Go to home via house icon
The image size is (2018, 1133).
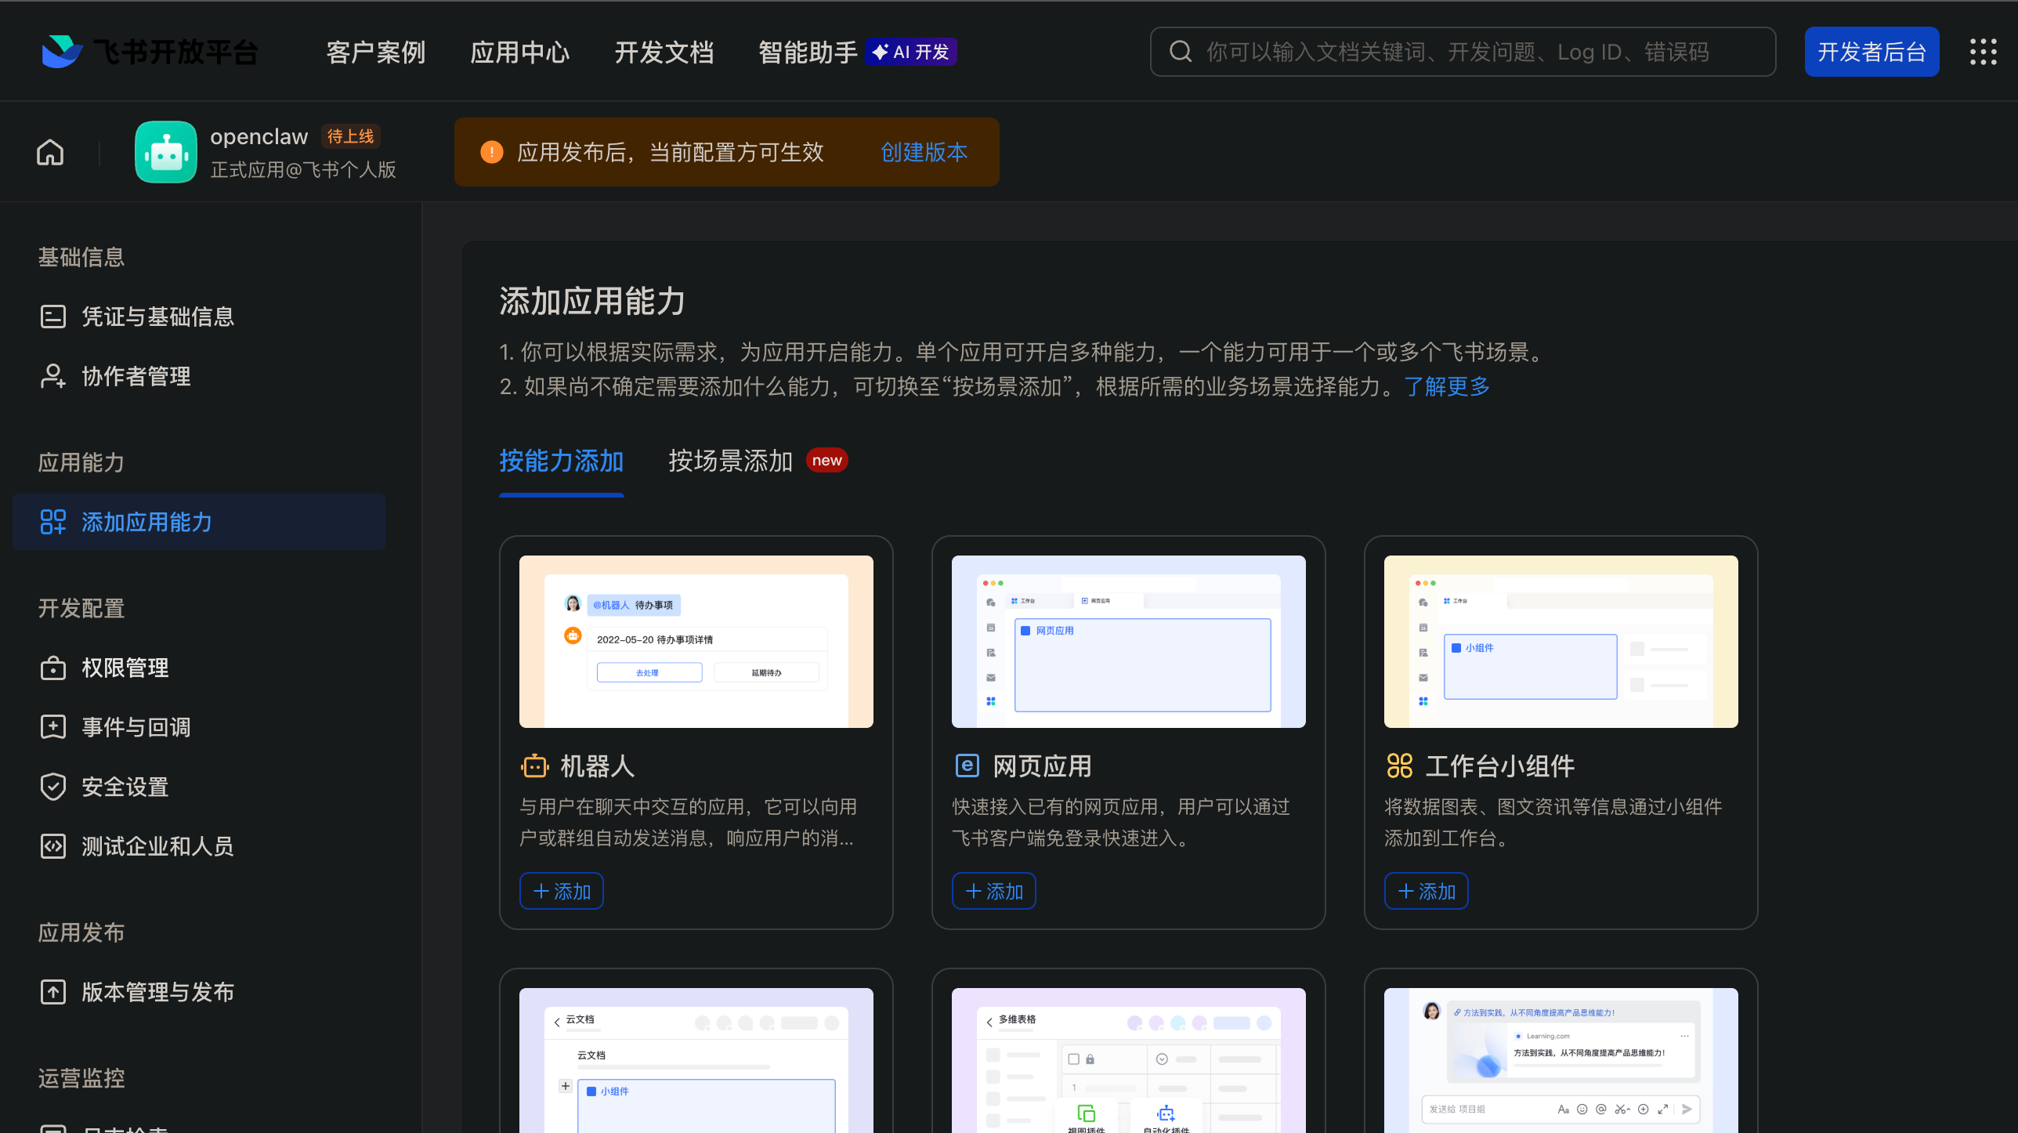[x=50, y=152]
